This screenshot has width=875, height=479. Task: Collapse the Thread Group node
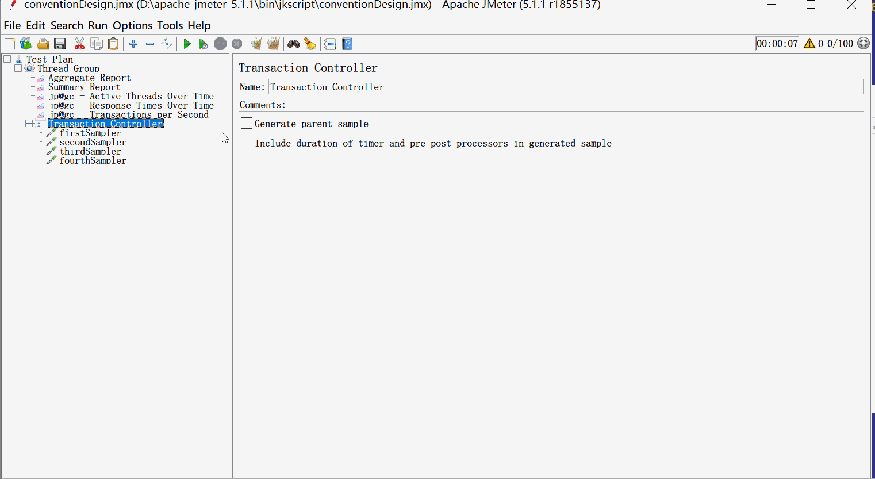[18, 68]
